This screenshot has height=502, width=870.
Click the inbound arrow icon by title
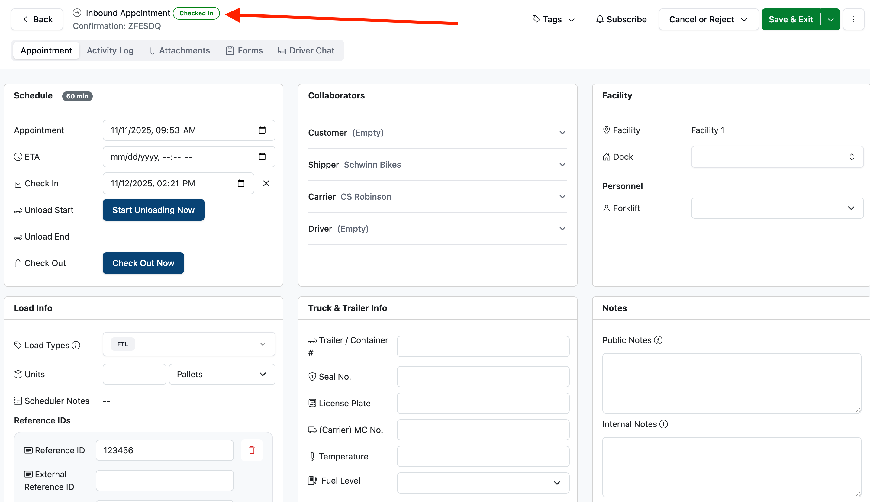pyautogui.click(x=77, y=13)
